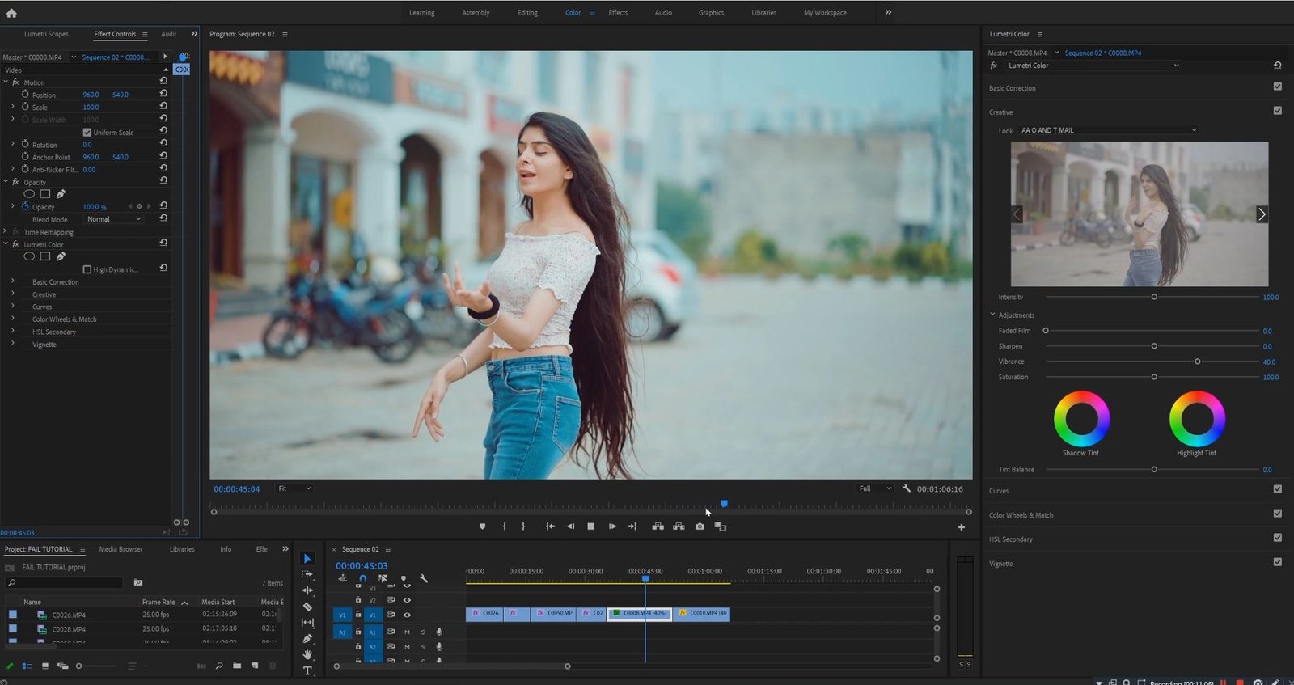The image size is (1294, 685).
Task: Switch to the Effects workspace tab
Action: pos(618,13)
